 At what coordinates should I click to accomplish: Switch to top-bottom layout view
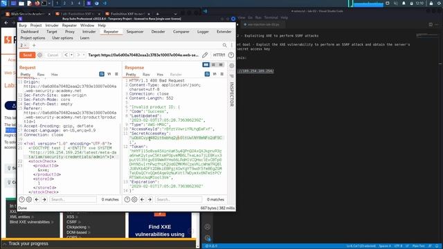pos(214,65)
